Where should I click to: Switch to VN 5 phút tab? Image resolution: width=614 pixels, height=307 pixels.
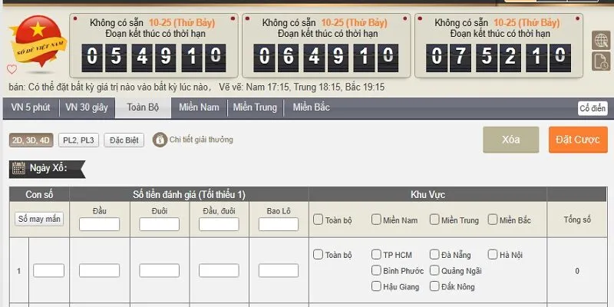coord(31,107)
